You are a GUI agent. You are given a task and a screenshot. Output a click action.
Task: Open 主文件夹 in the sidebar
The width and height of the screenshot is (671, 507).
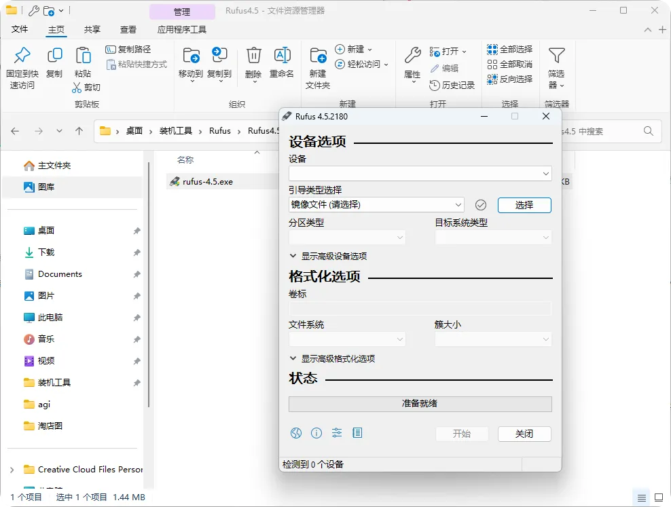coord(54,166)
